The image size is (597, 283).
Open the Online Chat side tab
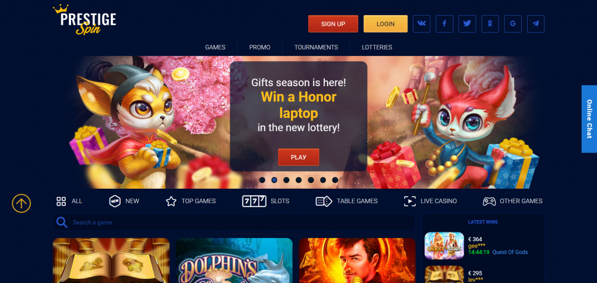coord(589,119)
